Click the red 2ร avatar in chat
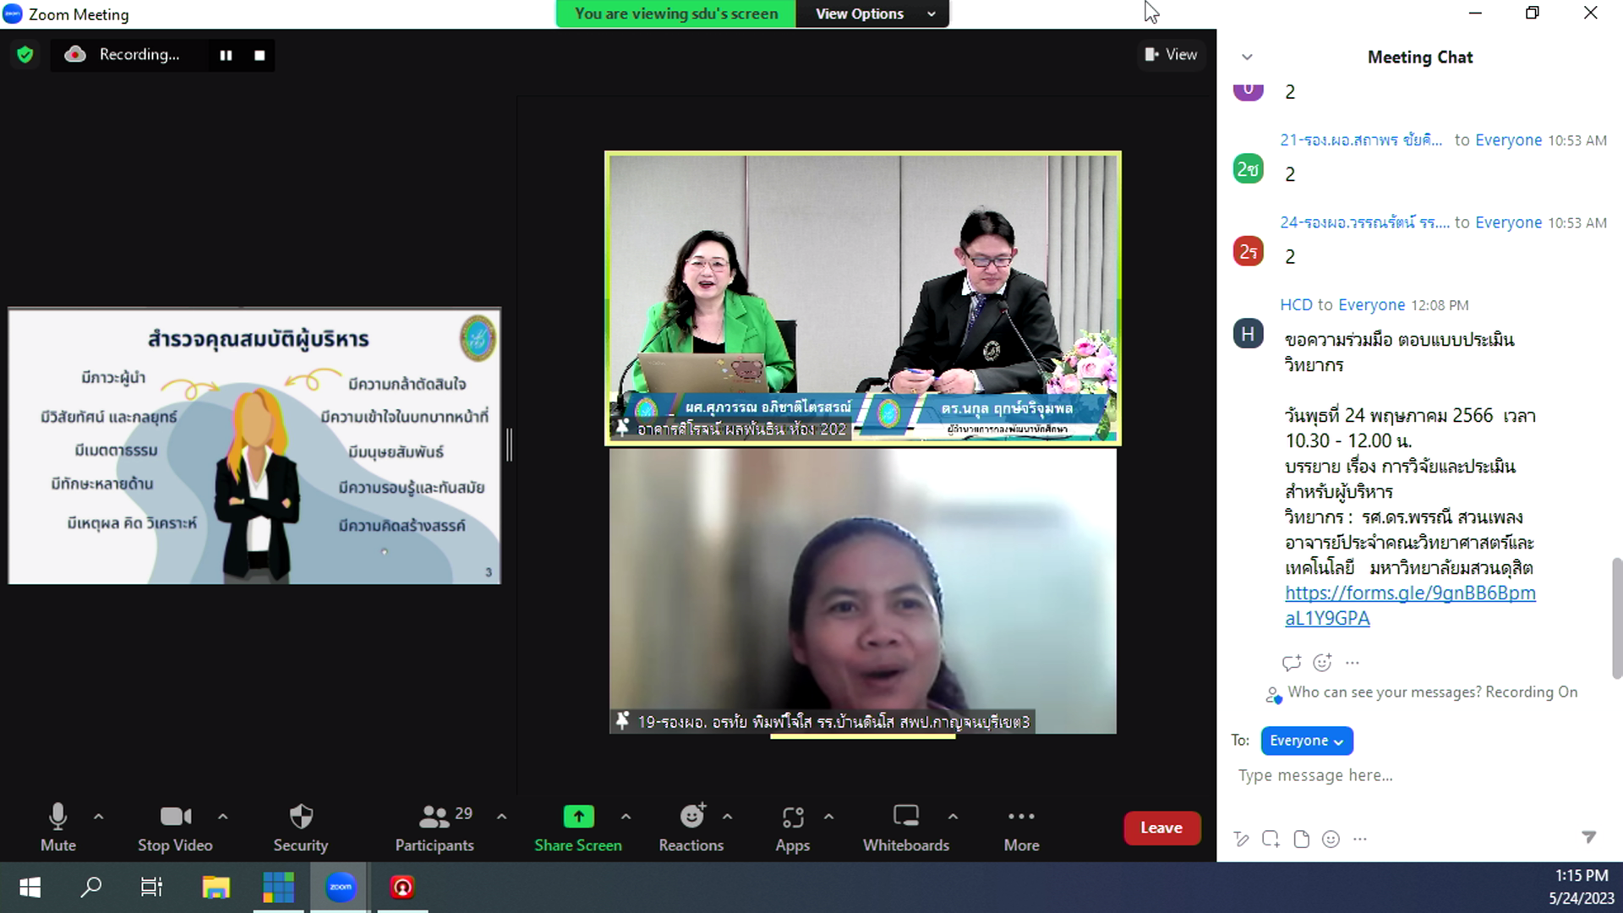 1248,252
